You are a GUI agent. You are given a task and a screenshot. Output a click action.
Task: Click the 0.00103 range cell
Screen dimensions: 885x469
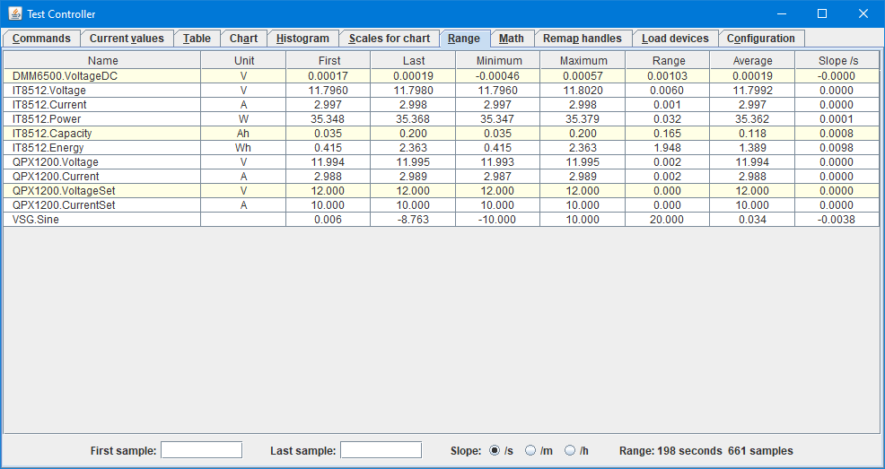tap(667, 76)
